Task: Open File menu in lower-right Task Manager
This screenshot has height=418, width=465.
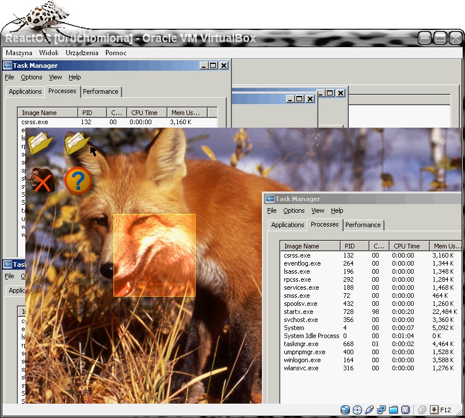Action: 272,210
